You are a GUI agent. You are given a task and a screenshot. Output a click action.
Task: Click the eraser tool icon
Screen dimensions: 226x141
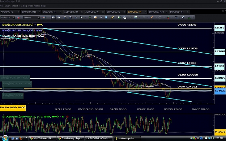point(183,17)
